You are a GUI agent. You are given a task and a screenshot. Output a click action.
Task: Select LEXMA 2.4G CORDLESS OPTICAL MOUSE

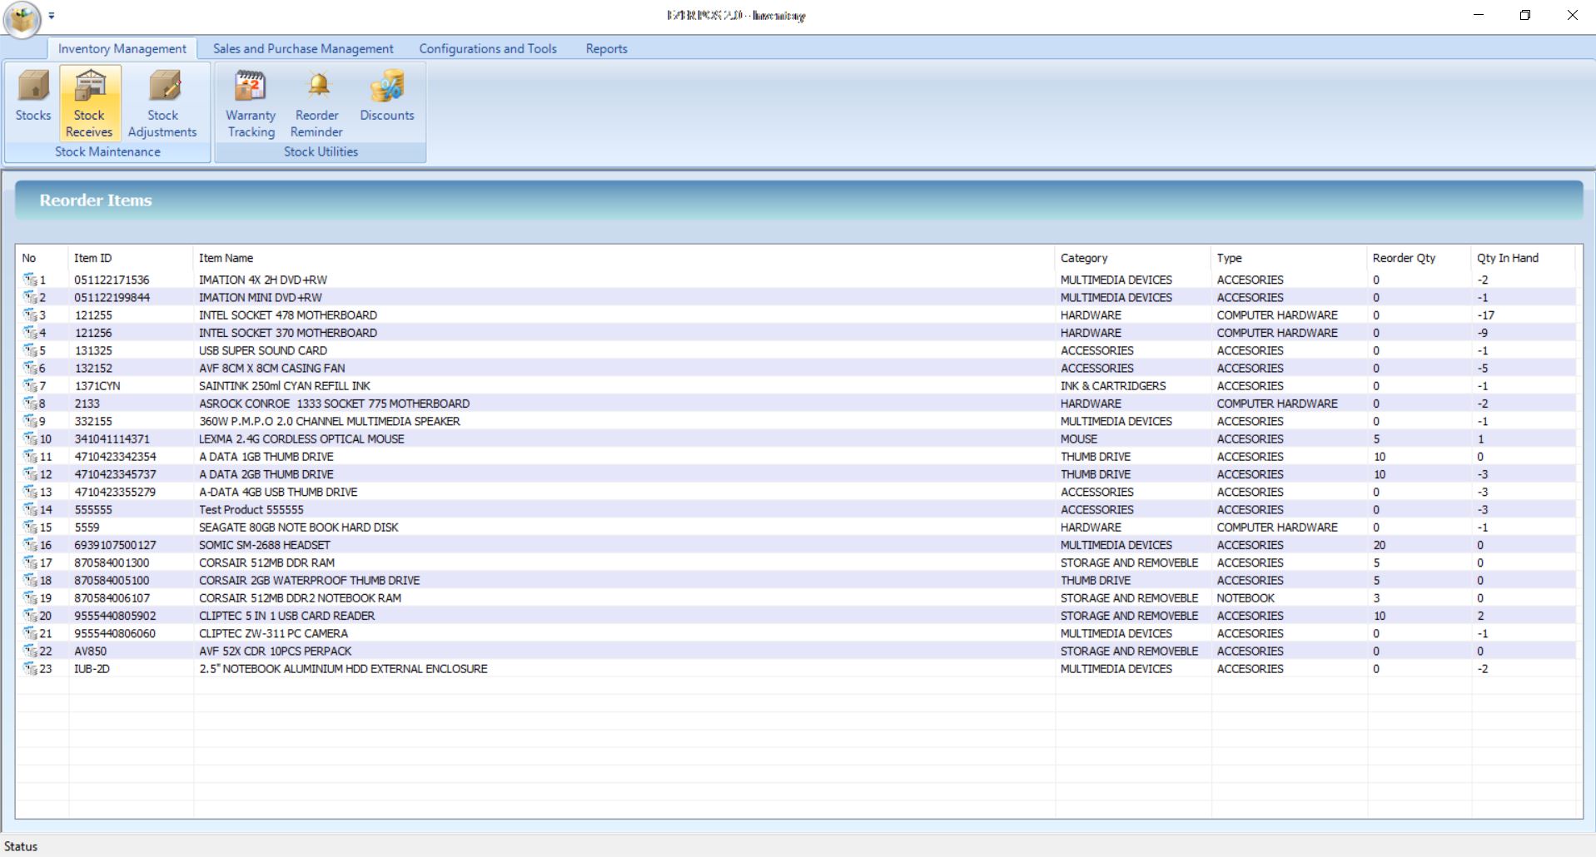point(301,438)
